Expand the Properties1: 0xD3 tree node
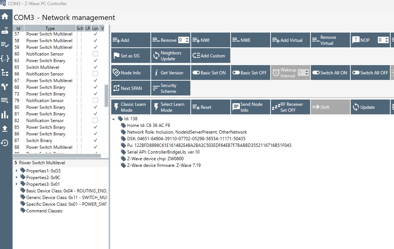The width and height of the screenshot is (394, 249). (17, 171)
